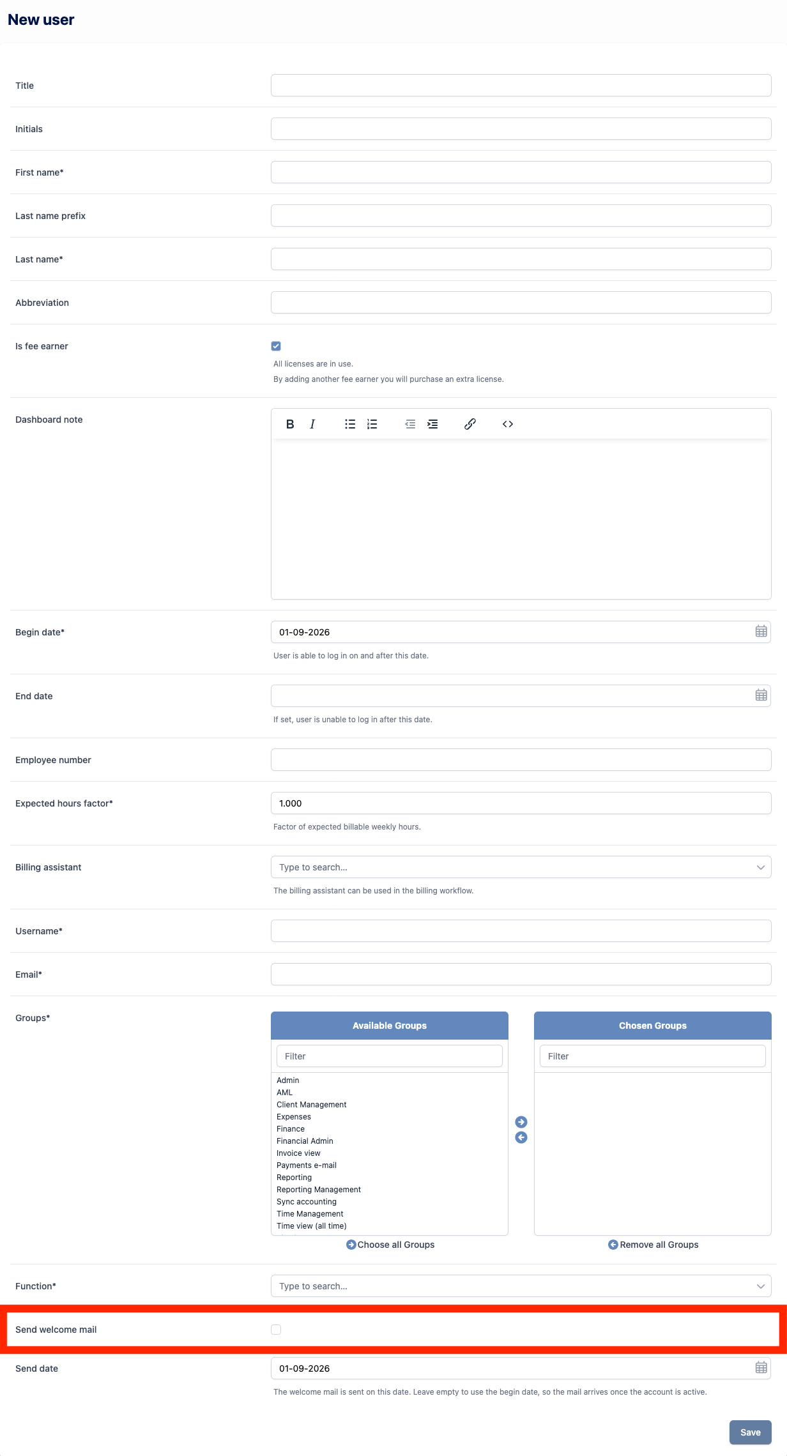Click the Expected hours factor field

[521, 803]
